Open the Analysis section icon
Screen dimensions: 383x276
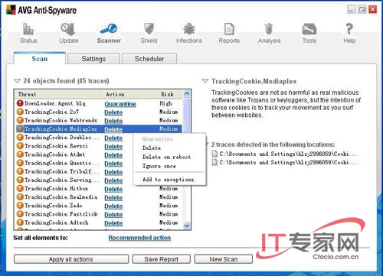pos(269,29)
